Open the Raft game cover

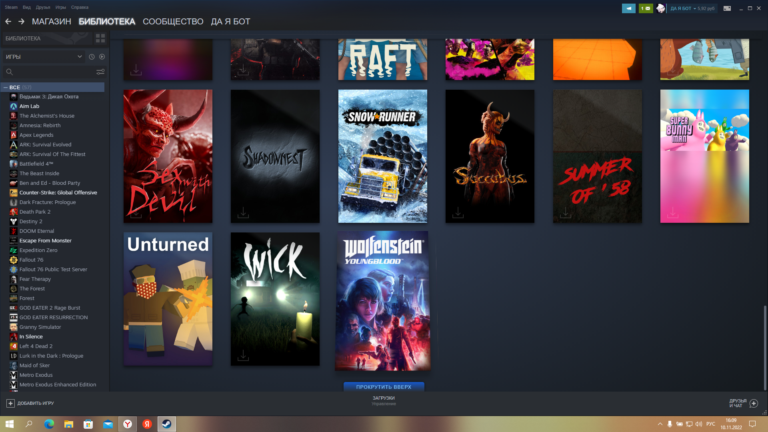tap(382, 59)
